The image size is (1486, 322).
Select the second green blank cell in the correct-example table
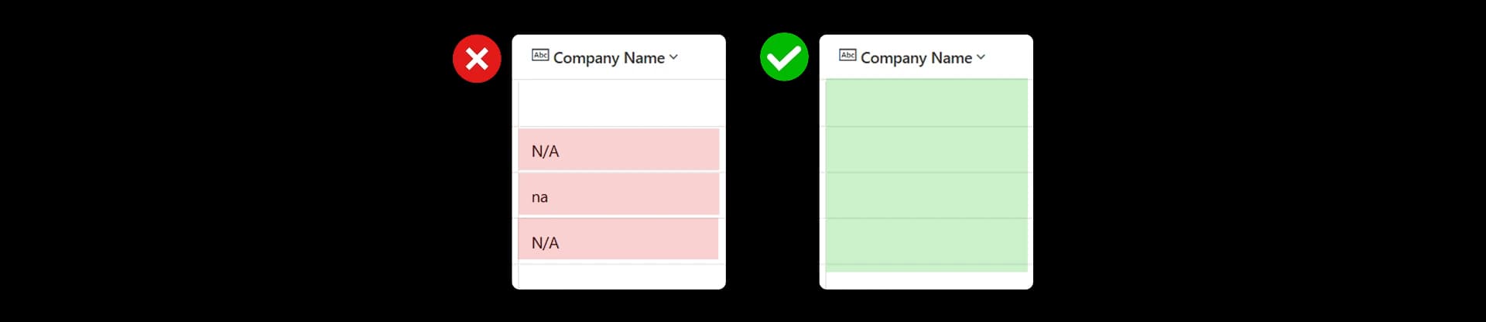click(926, 149)
